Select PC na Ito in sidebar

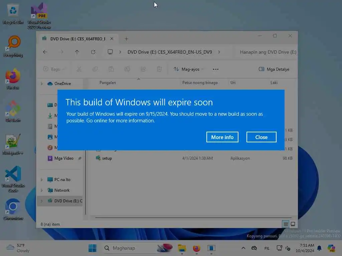(x=59, y=180)
